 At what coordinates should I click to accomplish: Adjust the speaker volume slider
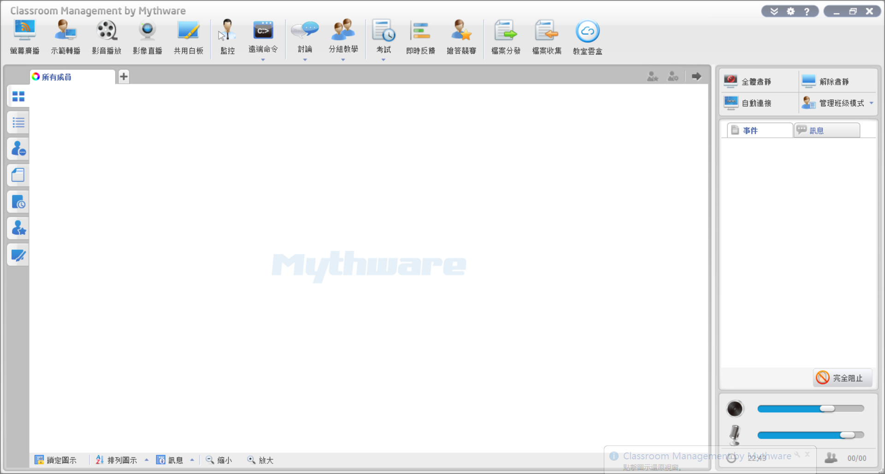[827, 409]
